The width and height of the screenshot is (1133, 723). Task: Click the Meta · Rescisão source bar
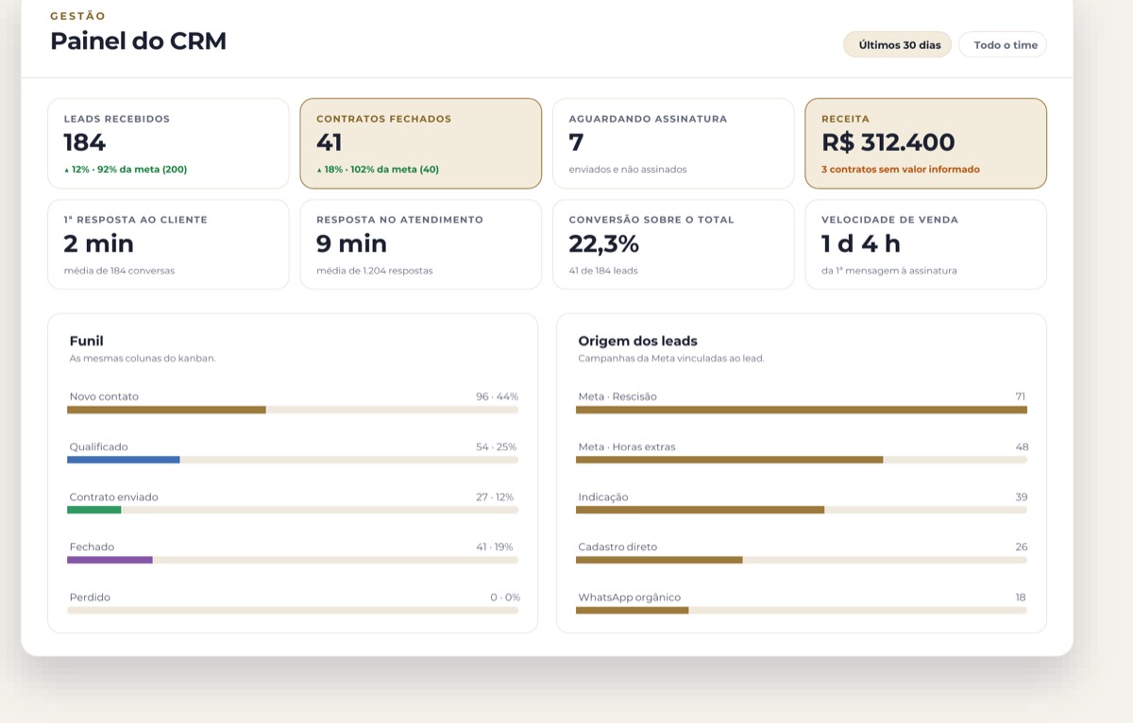802,410
